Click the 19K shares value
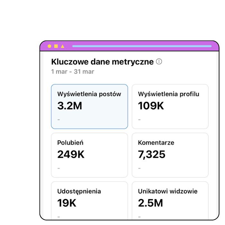 click(67, 203)
